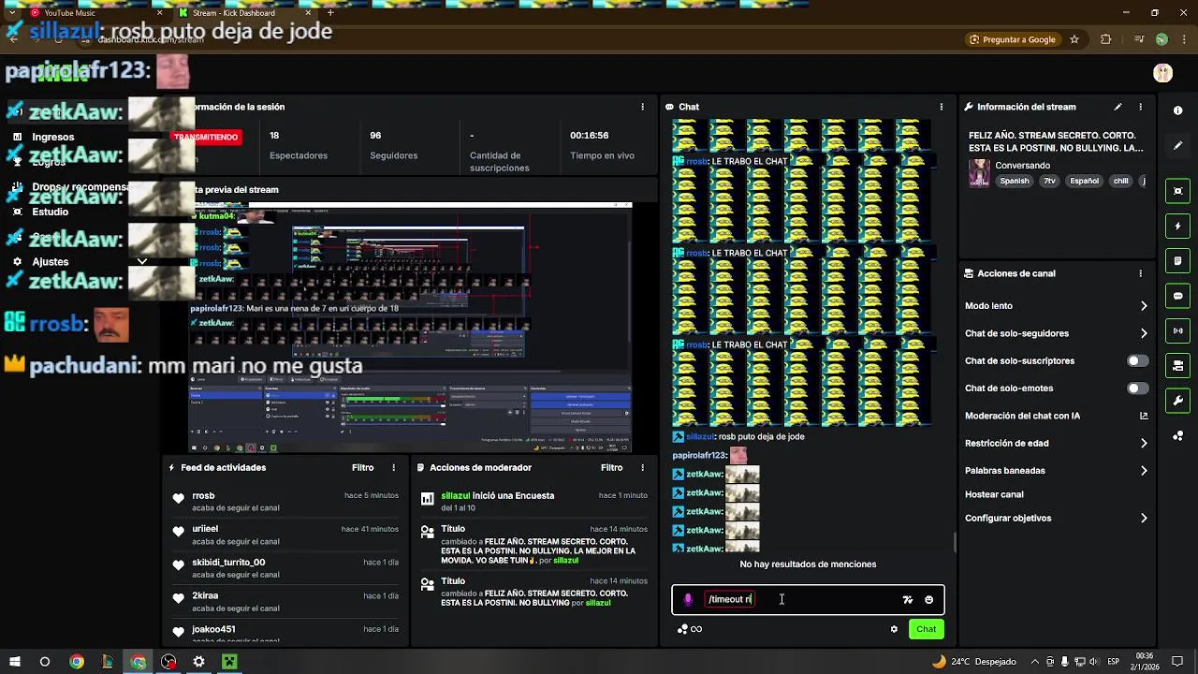Open the session information panel three-dot menu
This screenshot has height=674, width=1198.
[642, 107]
